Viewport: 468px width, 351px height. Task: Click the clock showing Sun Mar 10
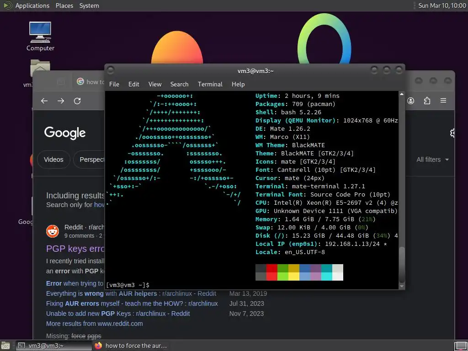(442, 5)
